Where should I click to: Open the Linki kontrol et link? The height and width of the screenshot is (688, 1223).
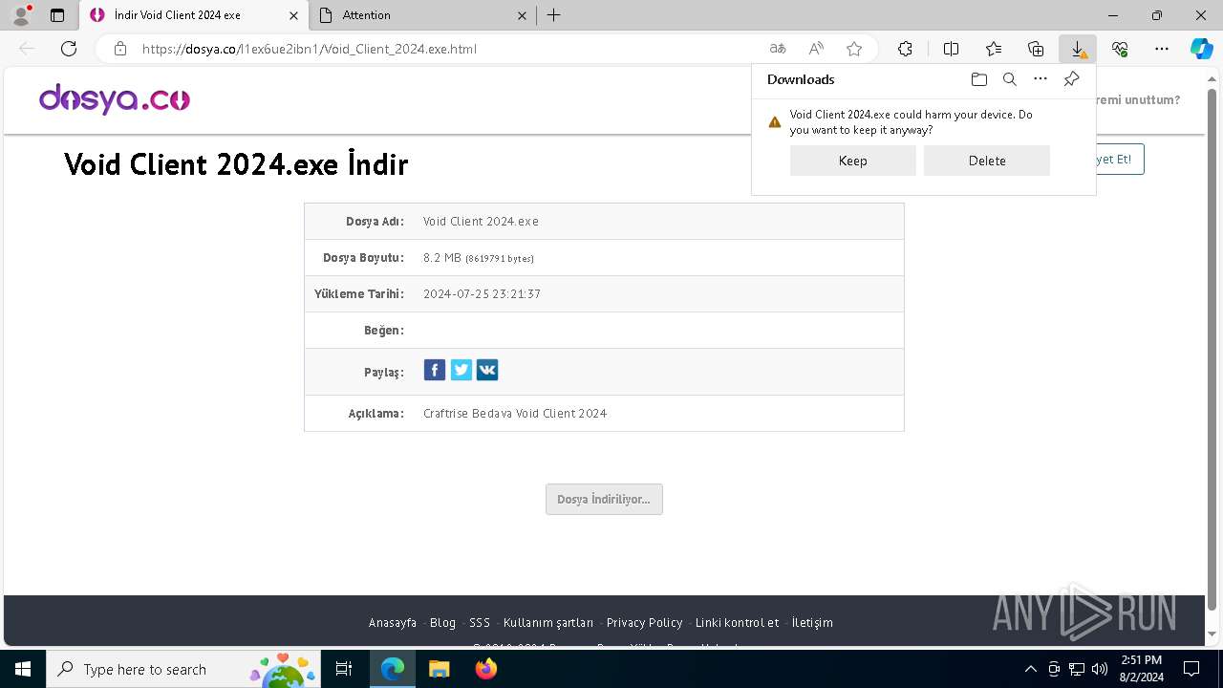(x=737, y=622)
